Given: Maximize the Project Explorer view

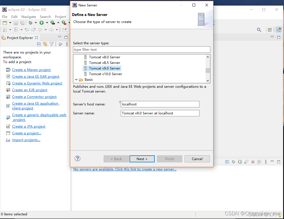Looking at the screenshot, I should coord(66,37).
